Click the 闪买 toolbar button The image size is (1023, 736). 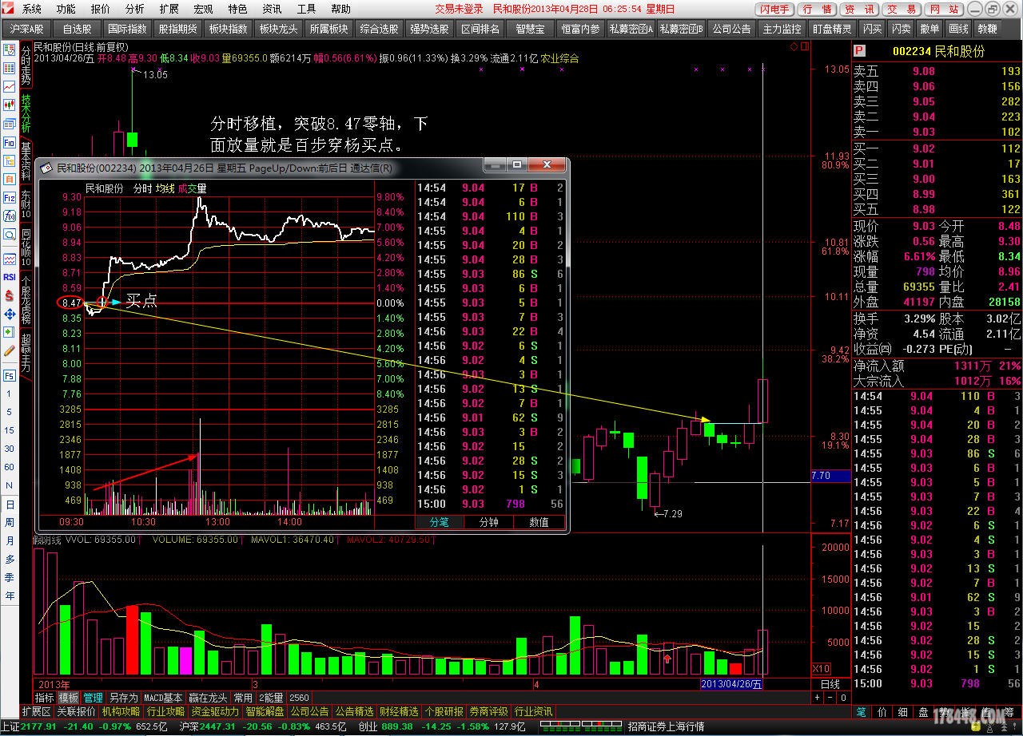871,28
